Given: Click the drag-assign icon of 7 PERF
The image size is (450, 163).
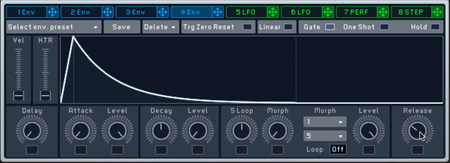Looking at the screenshot, I should 383,12.
